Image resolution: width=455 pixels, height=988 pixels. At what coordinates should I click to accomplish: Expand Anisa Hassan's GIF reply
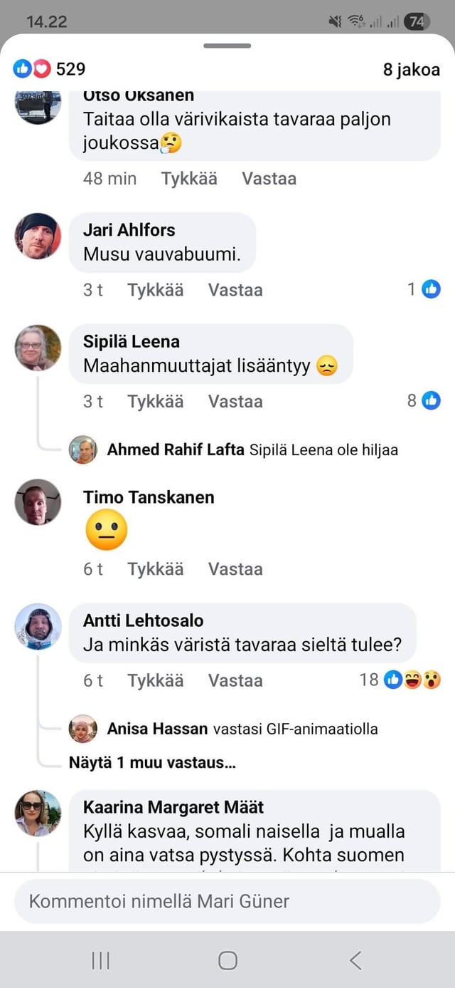[x=242, y=729]
